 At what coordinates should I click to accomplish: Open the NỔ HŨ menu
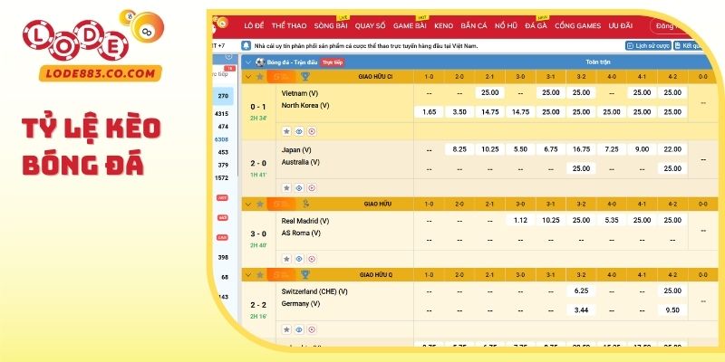pyautogui.click(x=506, y=26)
